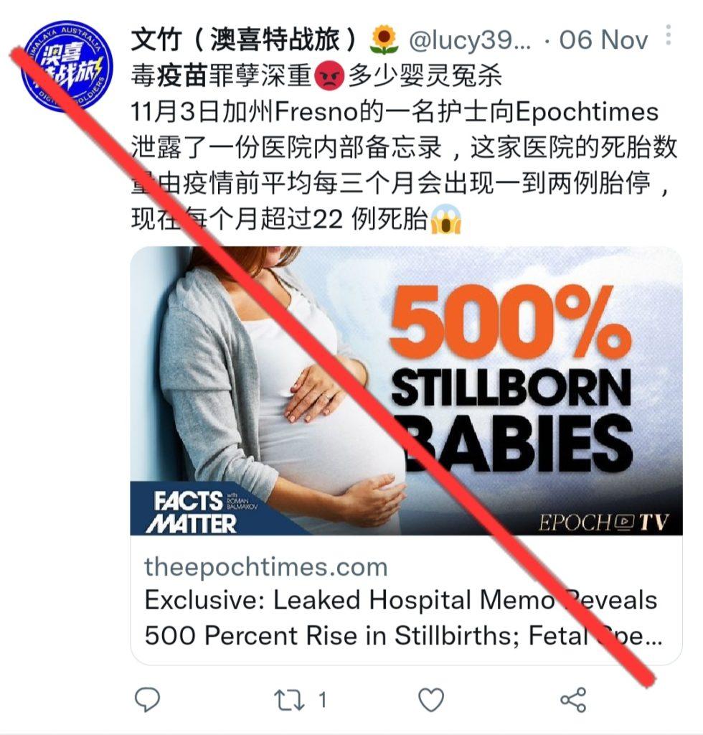This screenshot has width=703, height=735.
Task: Open the share icon options
Action: (573, 701)
